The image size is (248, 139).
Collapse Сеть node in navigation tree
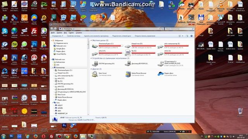click(53, 103)
